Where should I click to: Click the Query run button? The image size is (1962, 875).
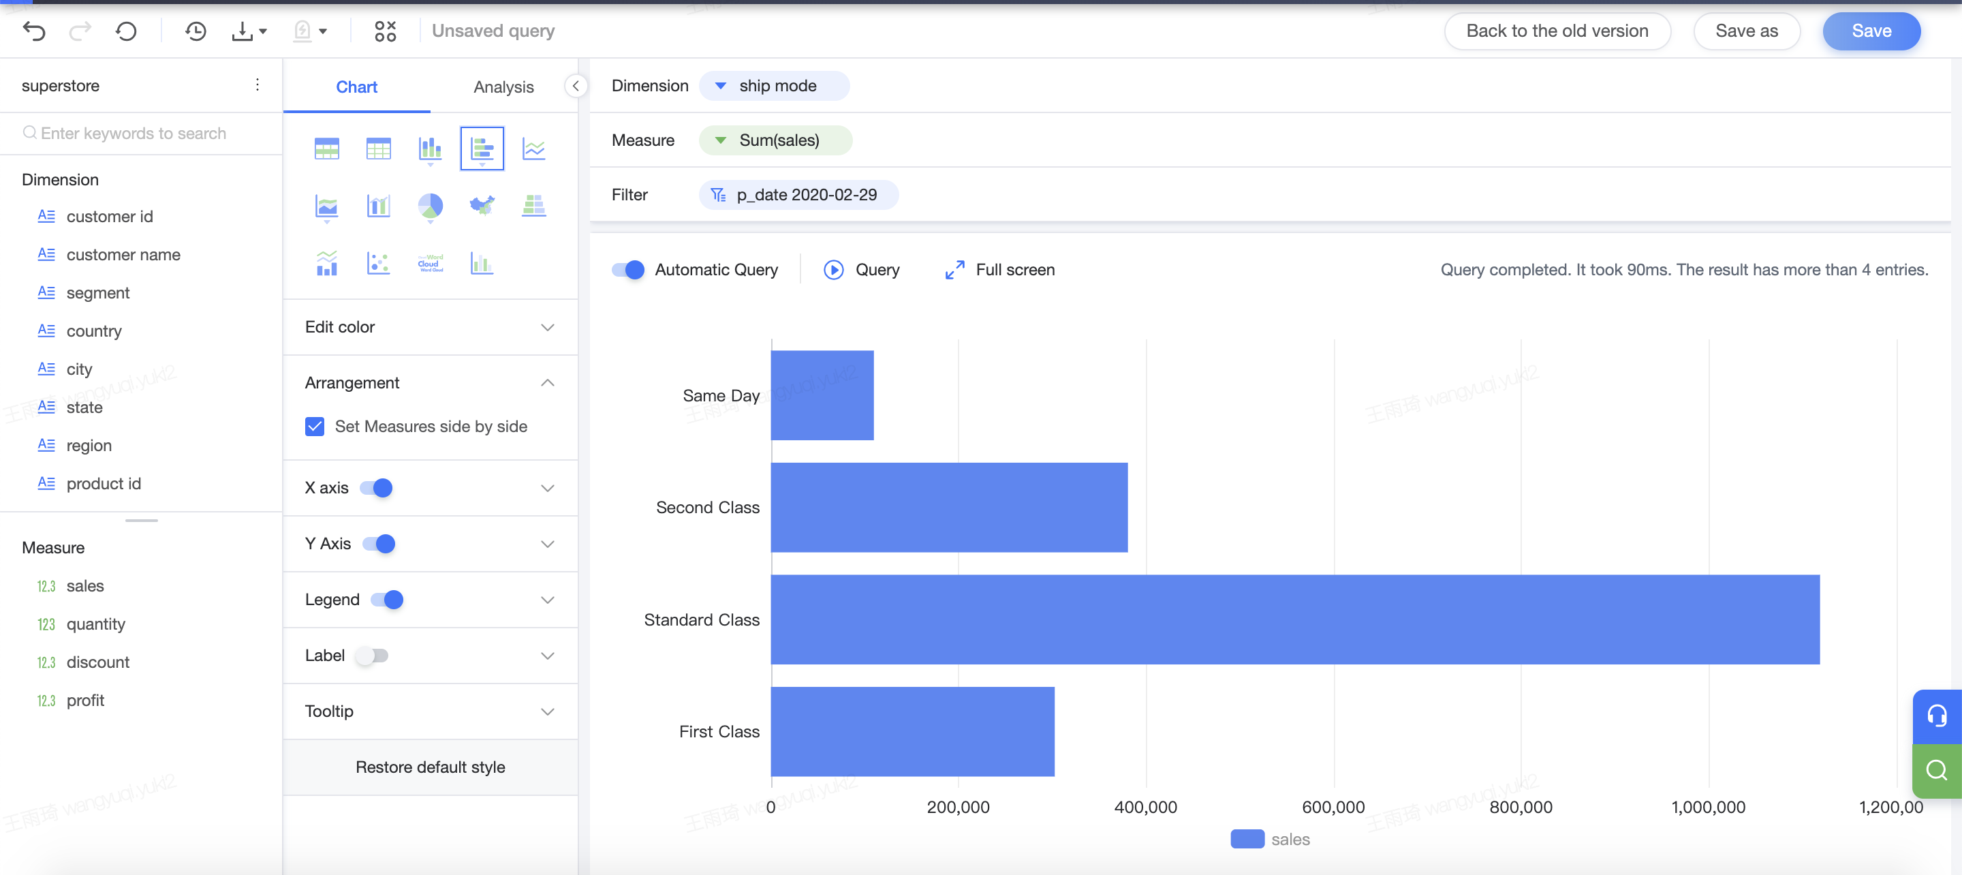click(861, 270)
